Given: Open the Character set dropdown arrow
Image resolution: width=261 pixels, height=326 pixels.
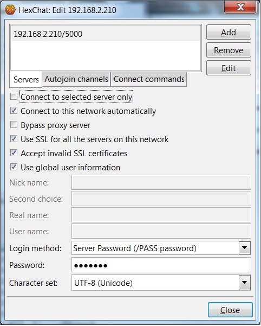Looking at the screenshot, I should (x=245, y=283).
